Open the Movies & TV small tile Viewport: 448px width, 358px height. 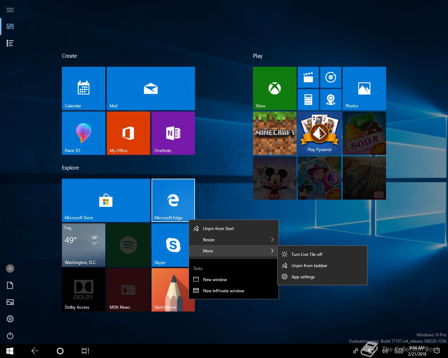point(308,77)
